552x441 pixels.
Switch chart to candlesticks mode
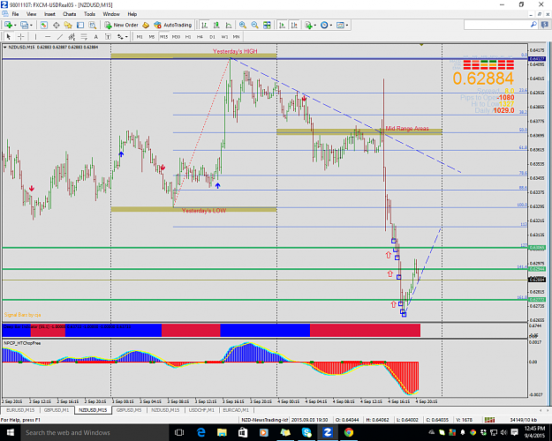[x=216, y=25]
